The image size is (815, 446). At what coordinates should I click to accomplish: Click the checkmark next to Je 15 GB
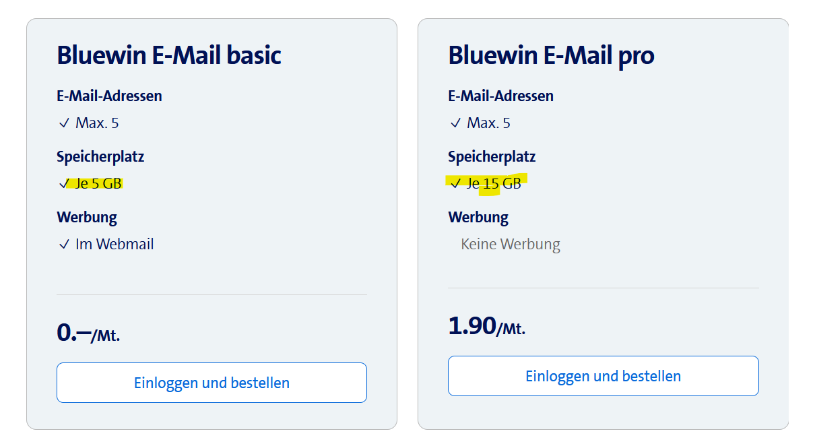click(x=455, y=183)
